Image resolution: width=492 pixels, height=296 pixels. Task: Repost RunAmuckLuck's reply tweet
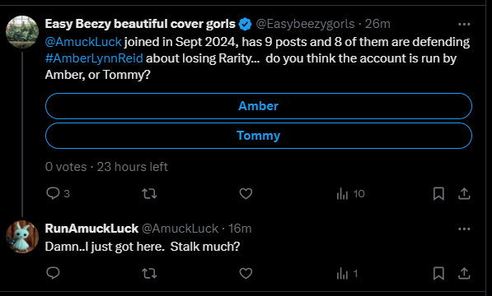pos(149,274)
